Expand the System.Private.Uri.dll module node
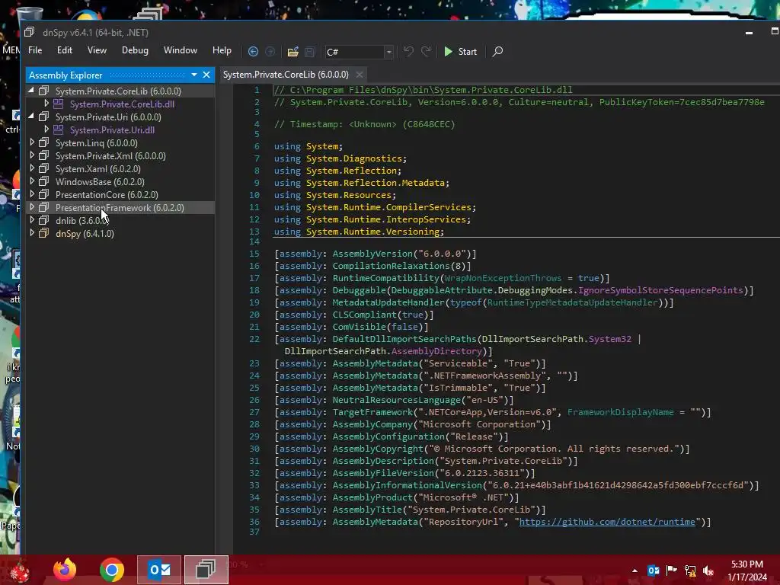Viewport: 780px width, 585px height. (46, 129)
